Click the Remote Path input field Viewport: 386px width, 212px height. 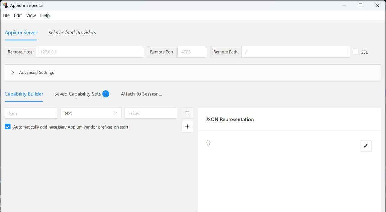[295, 51]
